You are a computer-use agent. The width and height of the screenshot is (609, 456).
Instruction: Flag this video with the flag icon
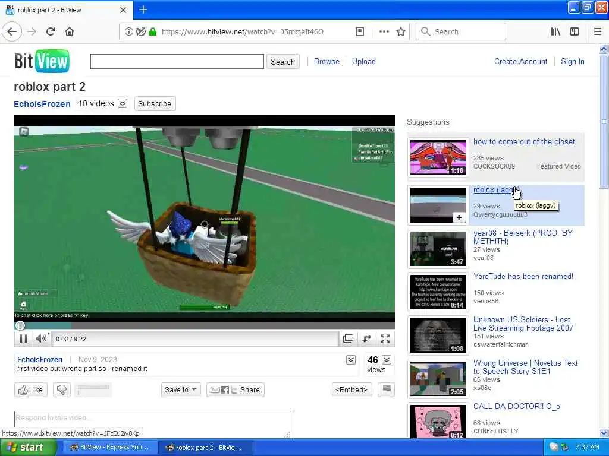point(386,389)
